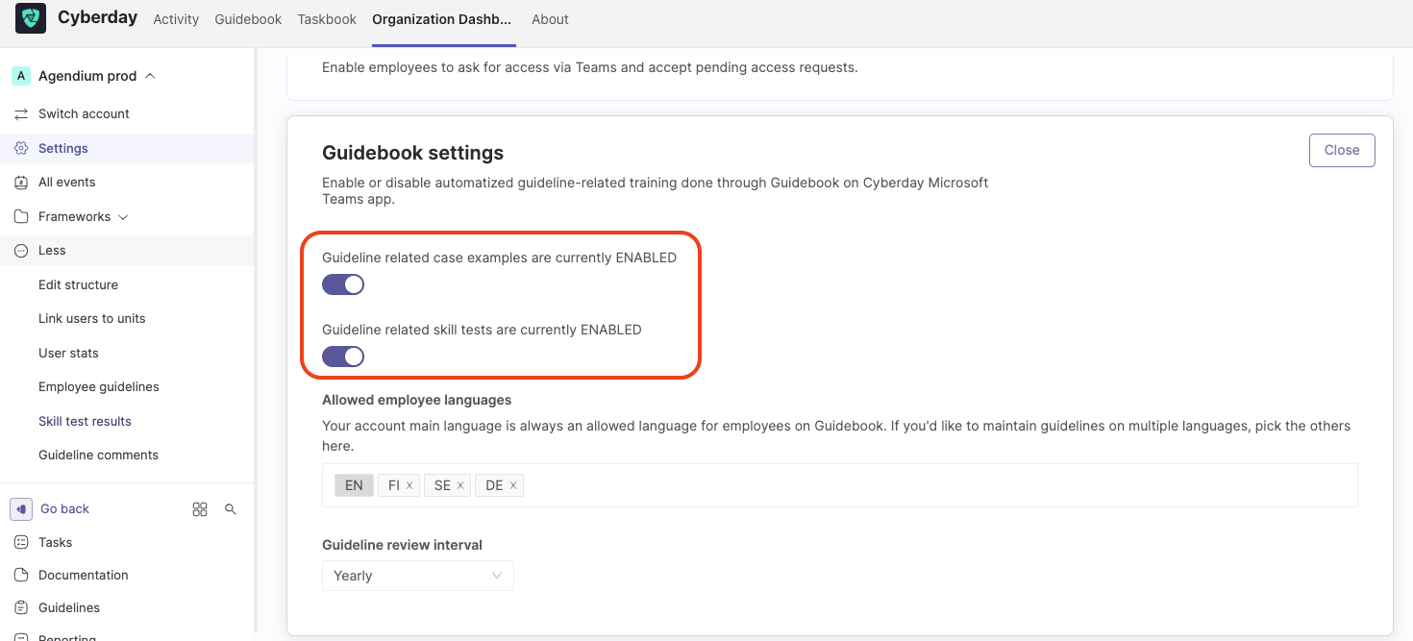This screenshot has width=1413, height=641.
Task: Click Switch account link
Action: click(84, 113)
